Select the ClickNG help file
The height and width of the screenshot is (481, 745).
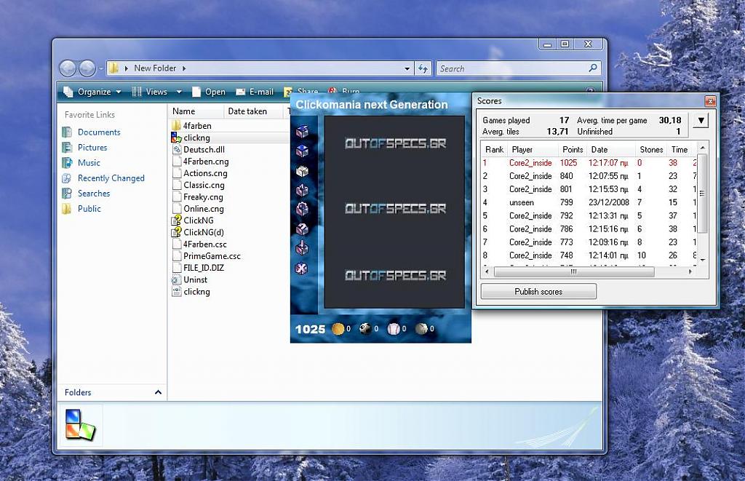(192, 220)
